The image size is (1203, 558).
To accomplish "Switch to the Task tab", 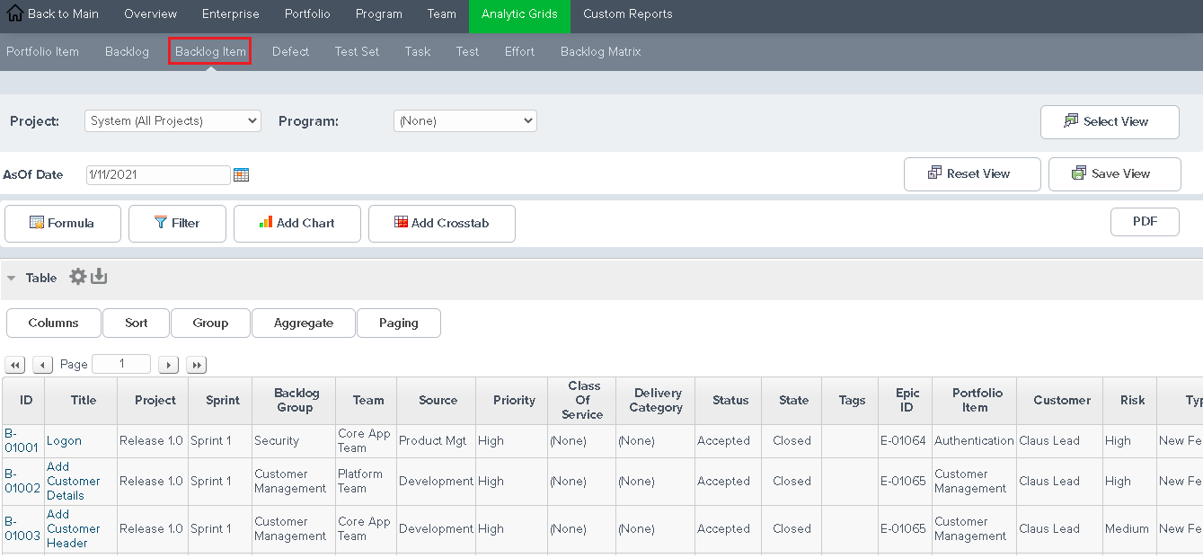I will (418, 52).
